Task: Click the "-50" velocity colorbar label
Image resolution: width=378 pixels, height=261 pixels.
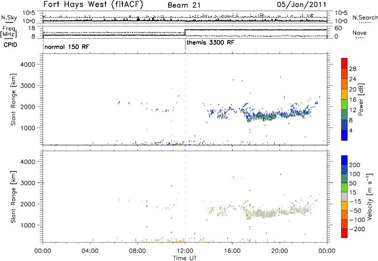Action: 355,211
